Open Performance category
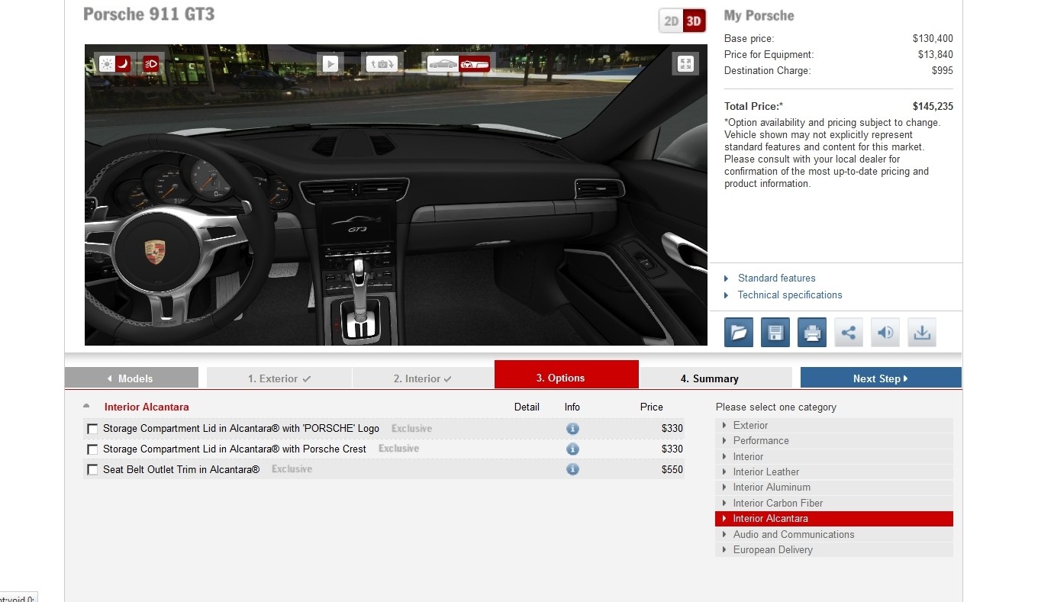 click(x=834, y=441)
